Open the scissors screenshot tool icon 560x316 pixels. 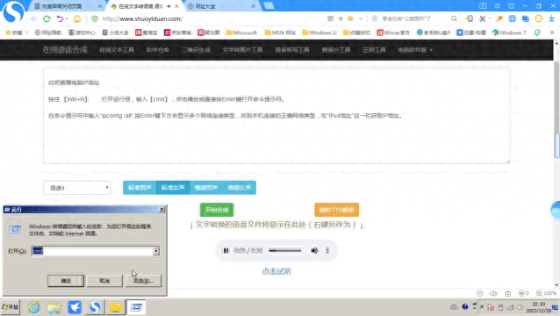pos(483,18)
